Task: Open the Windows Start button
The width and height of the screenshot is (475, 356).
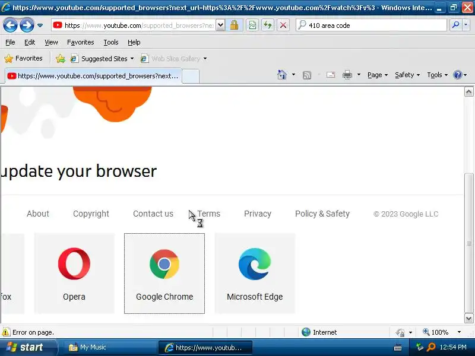Action: (x=28, y=347)
